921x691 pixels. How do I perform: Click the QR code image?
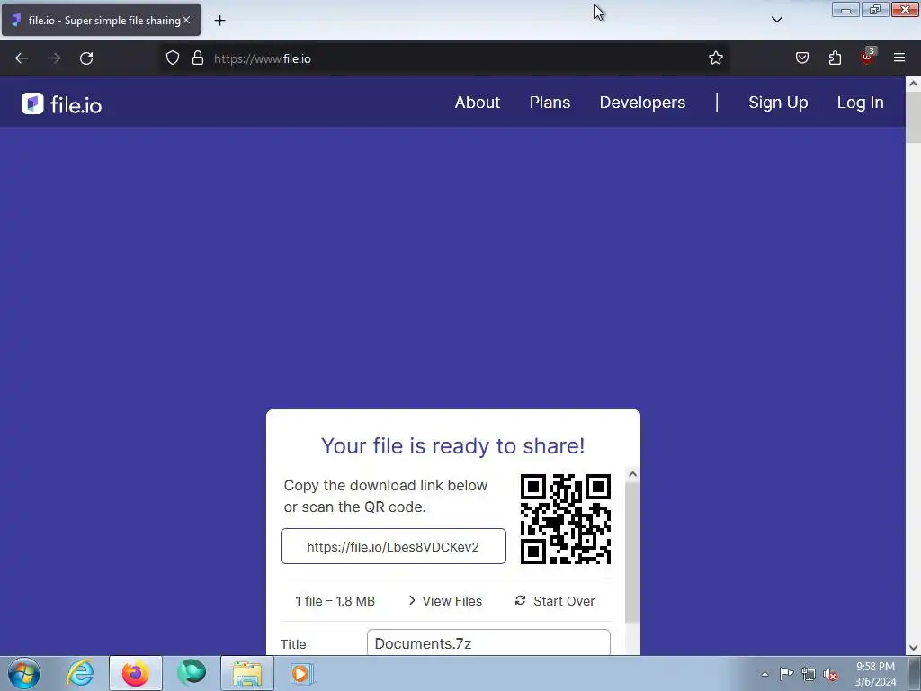[x=565, y=519]
